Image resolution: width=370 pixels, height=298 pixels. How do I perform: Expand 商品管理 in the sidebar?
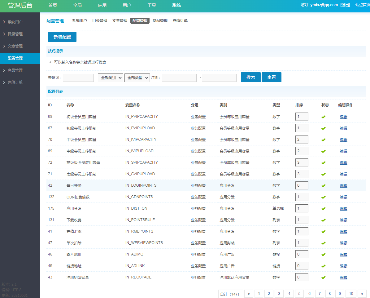coord(15,70)
